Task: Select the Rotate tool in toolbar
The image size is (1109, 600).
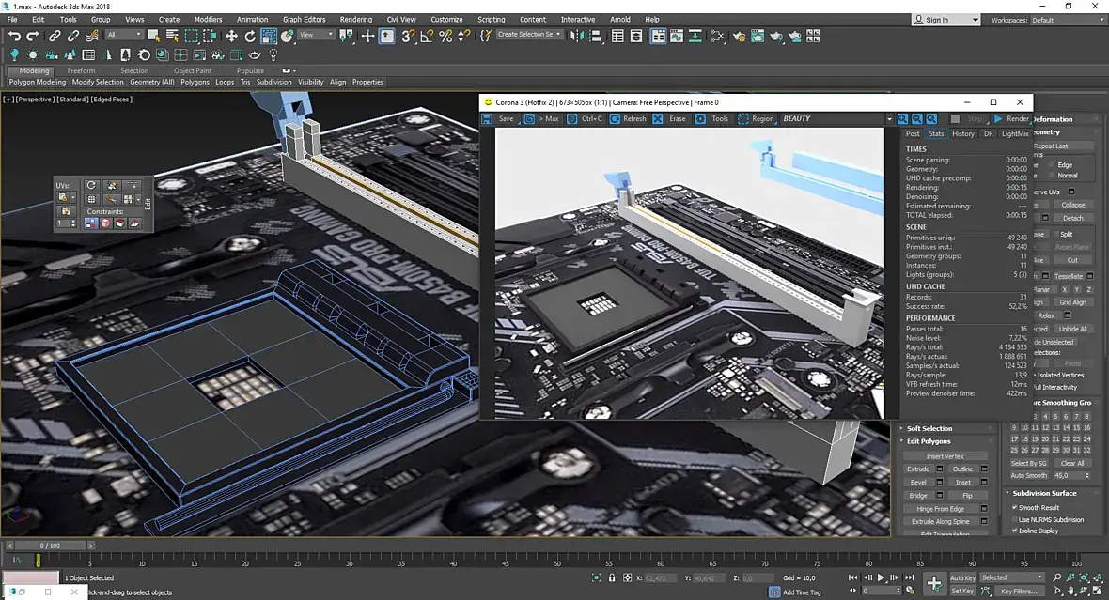Action: pos(250,36)
